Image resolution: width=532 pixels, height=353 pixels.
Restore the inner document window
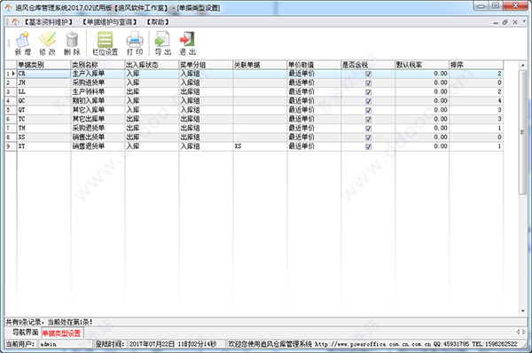tap(505, 22)
